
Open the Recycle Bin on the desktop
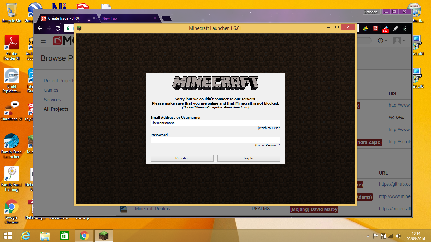coord(12,13)
